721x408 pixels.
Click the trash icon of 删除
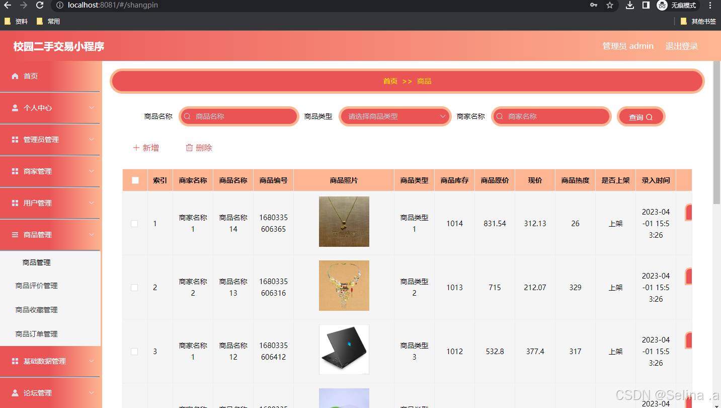click(x=189, y=148)
